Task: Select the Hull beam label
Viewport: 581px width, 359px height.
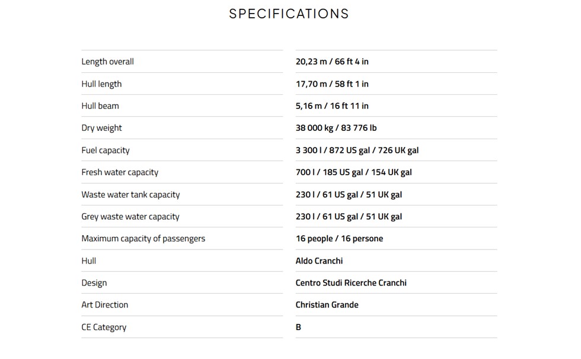Action: pos(100,106)
